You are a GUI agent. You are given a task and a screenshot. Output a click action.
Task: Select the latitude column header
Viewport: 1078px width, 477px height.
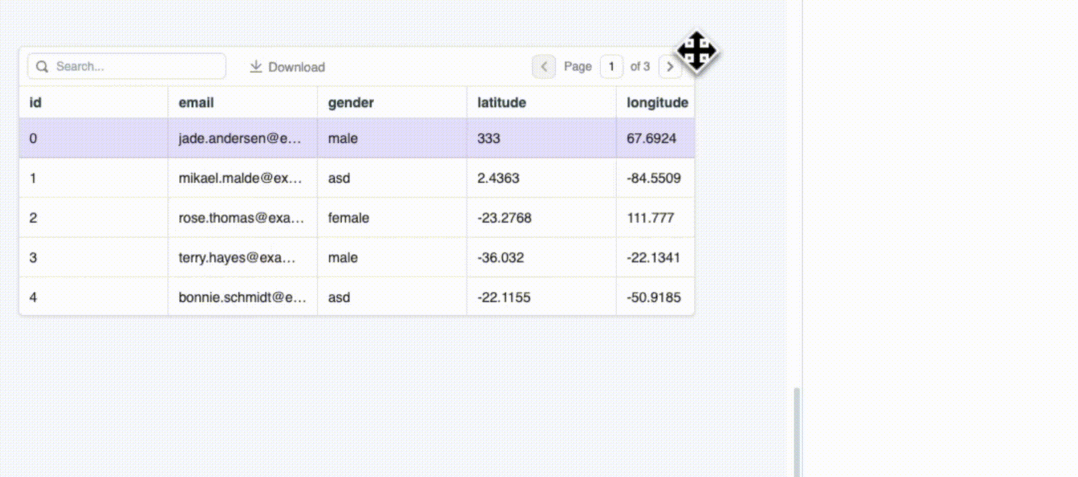(x=501, y=103)
